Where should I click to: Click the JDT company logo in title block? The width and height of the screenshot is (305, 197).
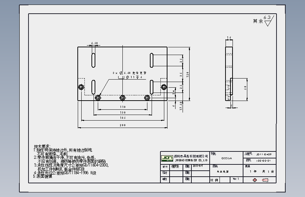167,158
